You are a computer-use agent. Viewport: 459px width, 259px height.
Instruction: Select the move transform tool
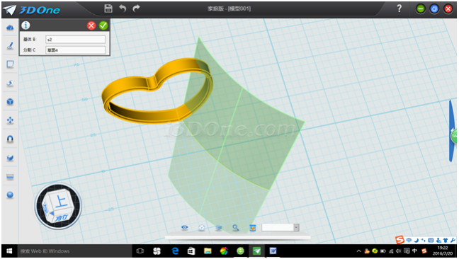[x=10, y=120]
